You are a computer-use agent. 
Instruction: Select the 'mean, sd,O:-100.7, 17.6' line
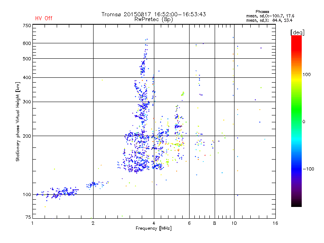tap(270, 16)
